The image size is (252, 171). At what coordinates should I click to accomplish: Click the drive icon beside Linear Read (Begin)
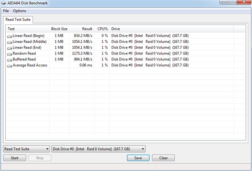coord(9,37)
